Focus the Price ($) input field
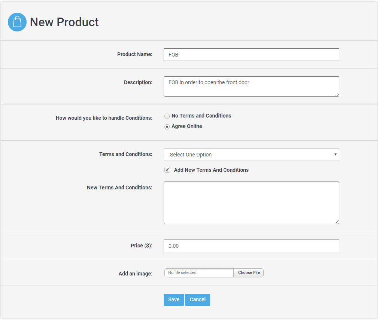 point(251,246)
